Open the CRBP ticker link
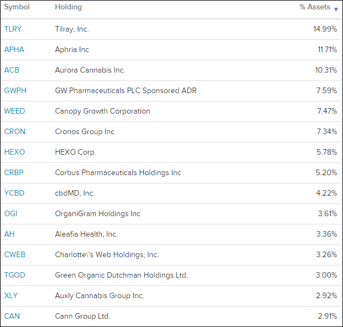 (x=14, y=172)
